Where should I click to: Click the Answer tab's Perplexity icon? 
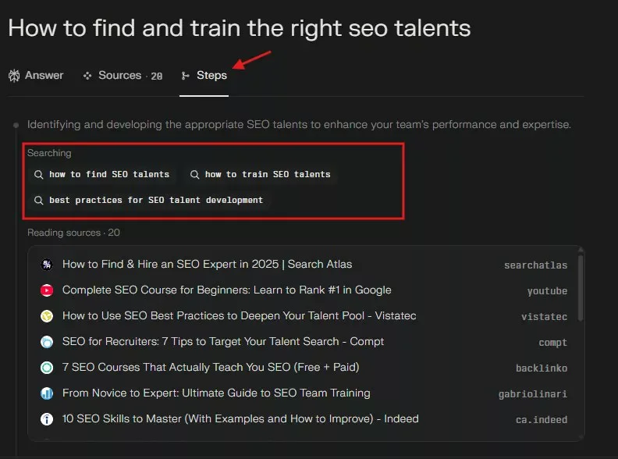(x=14, y=76)
